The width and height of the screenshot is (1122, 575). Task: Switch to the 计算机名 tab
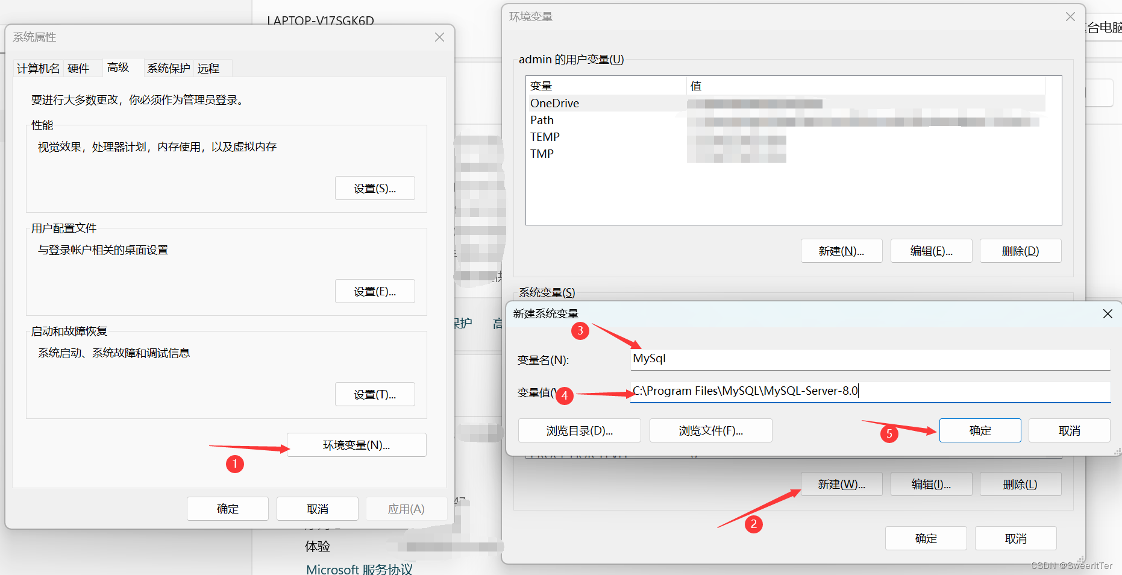coord(37,68)
